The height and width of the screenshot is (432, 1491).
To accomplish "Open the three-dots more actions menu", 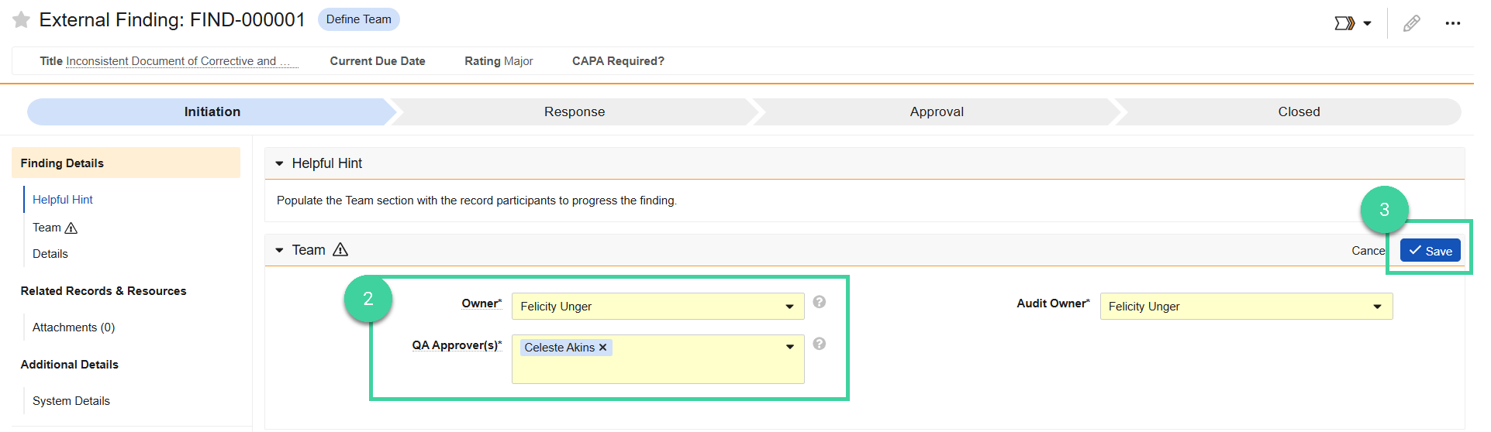I will [1452, 23].
